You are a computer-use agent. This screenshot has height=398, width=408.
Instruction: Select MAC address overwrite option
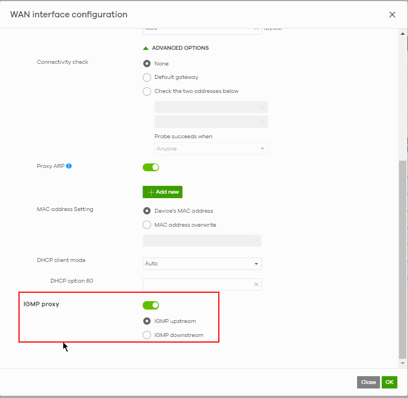tap(147, 225)
